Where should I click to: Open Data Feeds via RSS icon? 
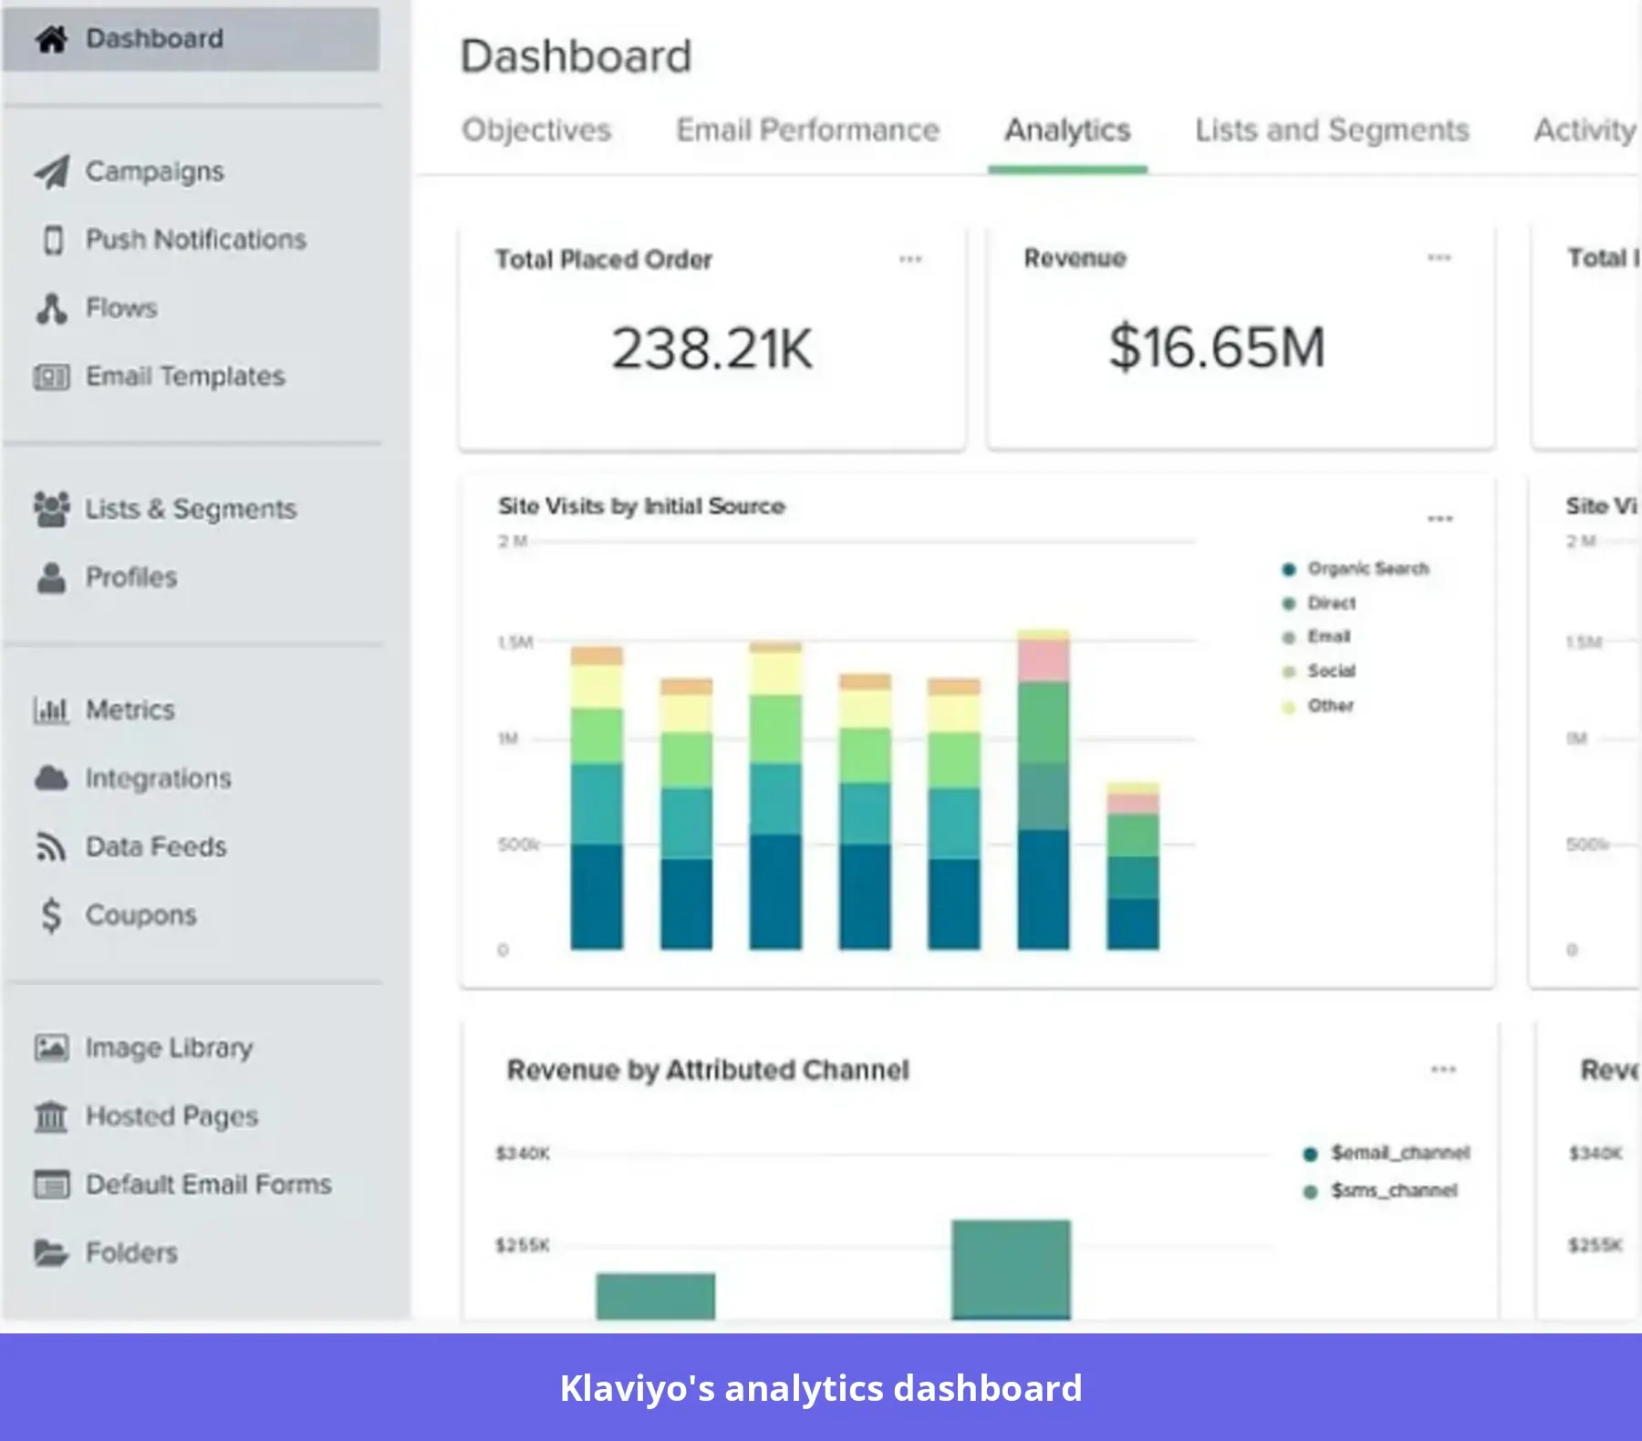51,846
